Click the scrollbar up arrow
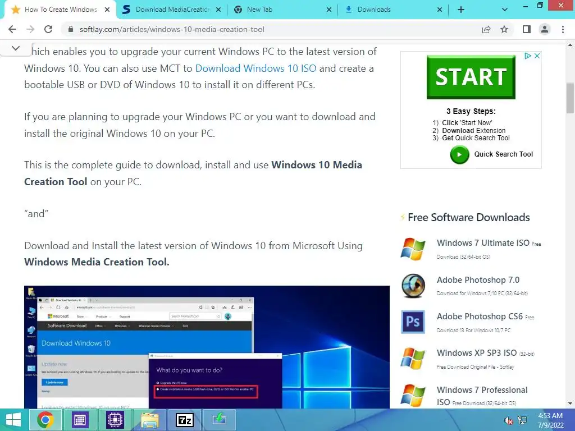Screen dimensions: 575x431 [570, 45]
